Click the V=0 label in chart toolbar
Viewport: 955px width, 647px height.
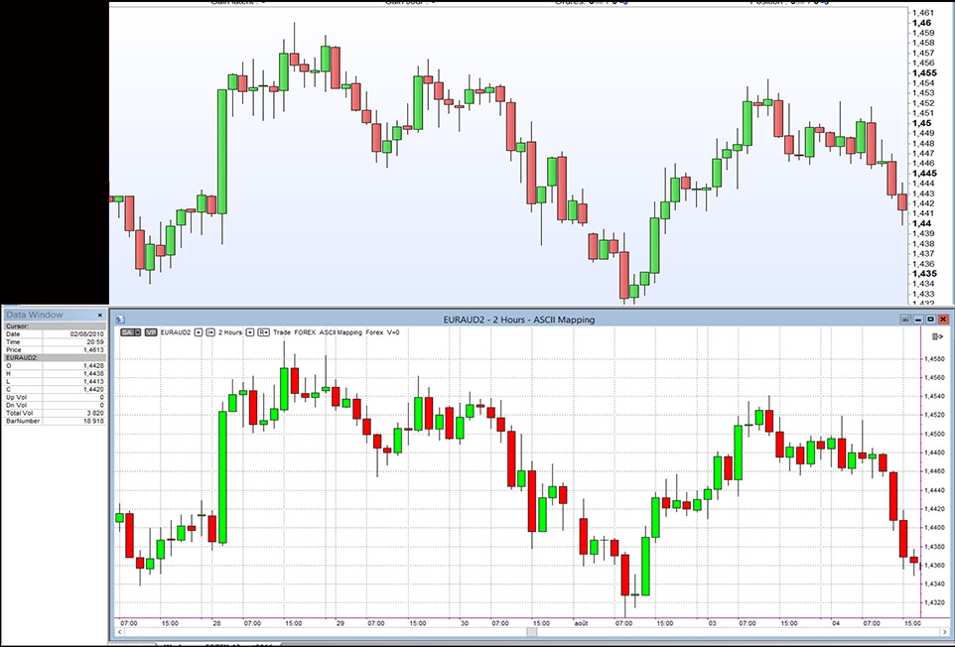tap(393, 332)
